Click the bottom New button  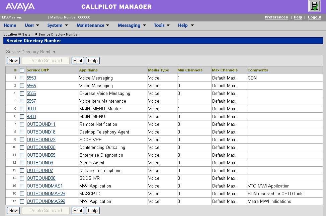[13, 211]
